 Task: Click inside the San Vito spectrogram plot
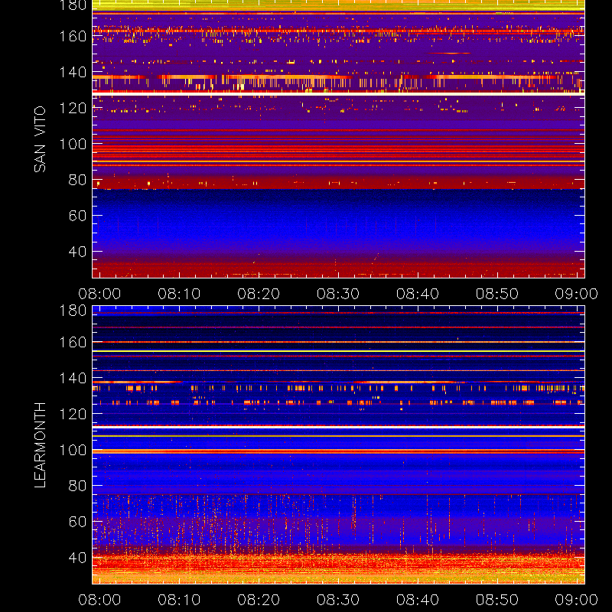coord(338,139)
